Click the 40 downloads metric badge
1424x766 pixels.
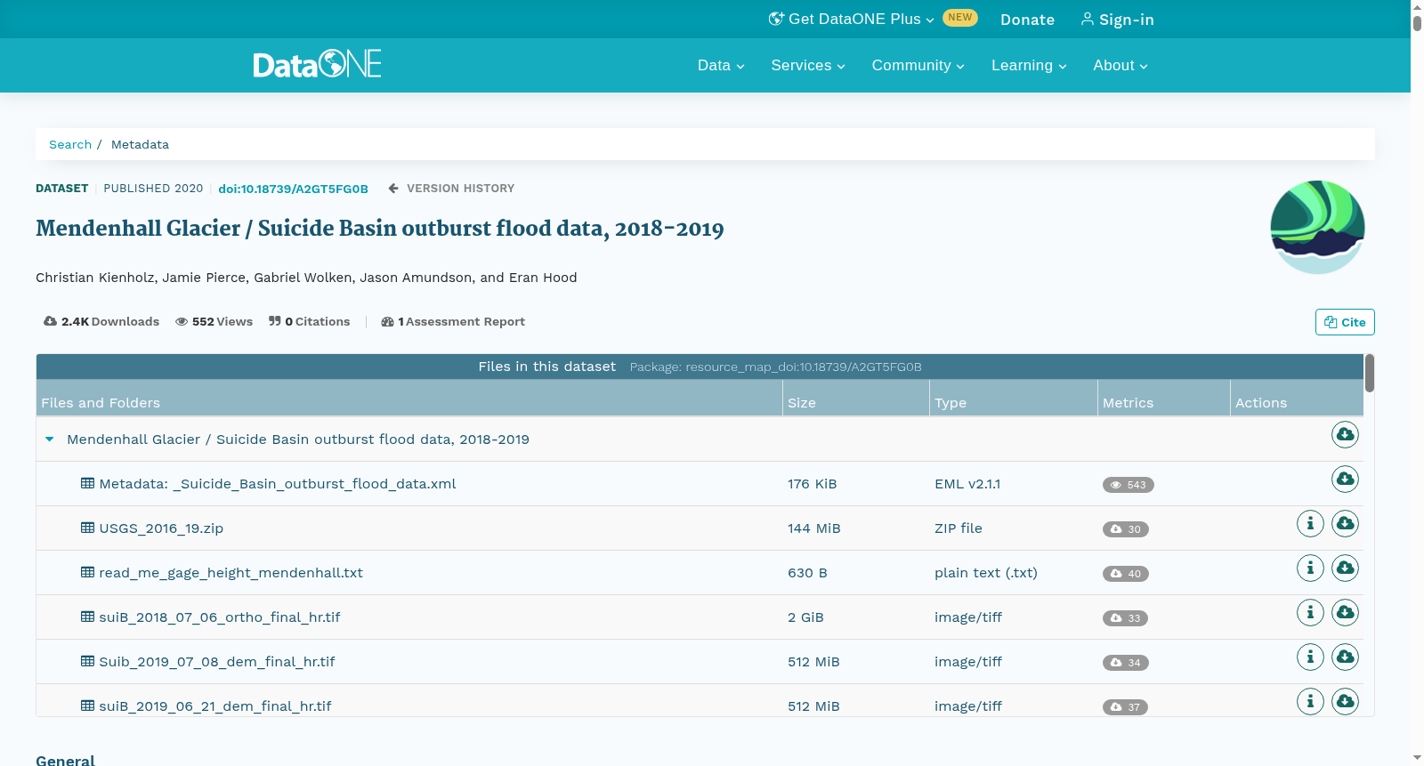[1126, 574]
